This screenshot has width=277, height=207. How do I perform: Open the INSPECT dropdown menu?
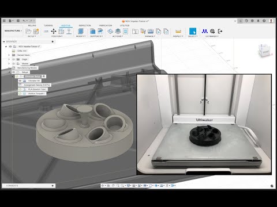coord(178,36)
